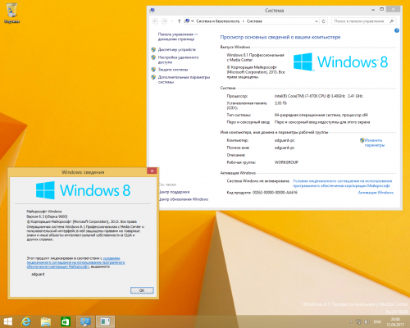The height and width of the screenshot is (328, 410).
Task: Open the help question-mark icon
Action: 397,30
